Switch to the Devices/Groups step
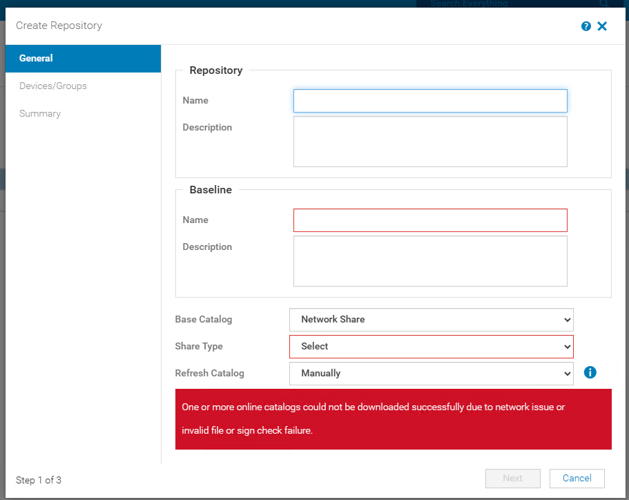This screenshot has height=500, width=629. (x=53, y=86)
